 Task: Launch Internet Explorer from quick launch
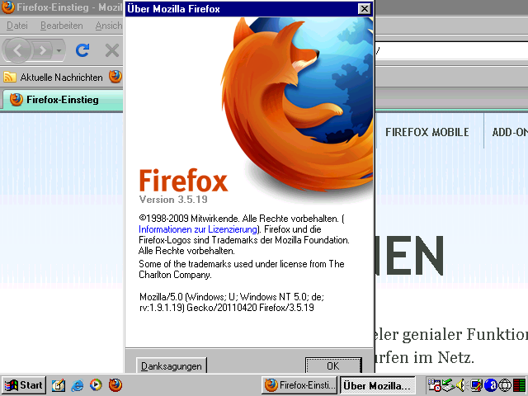tap(78, 385)
